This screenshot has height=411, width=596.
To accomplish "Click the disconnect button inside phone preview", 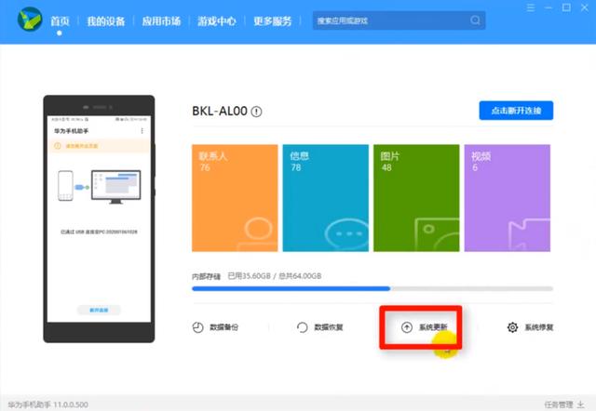I will point(99,310).
